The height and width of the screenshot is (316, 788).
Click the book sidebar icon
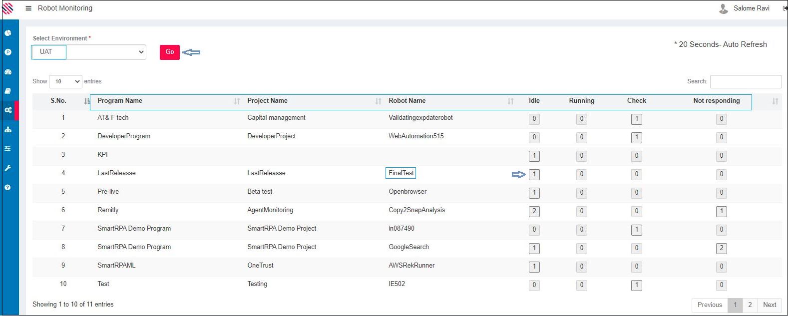click(x=8, y=91)
